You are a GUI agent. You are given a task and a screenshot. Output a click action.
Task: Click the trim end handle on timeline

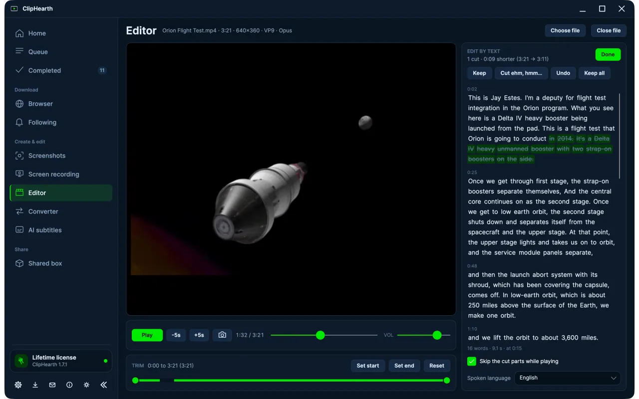point(447,381)
